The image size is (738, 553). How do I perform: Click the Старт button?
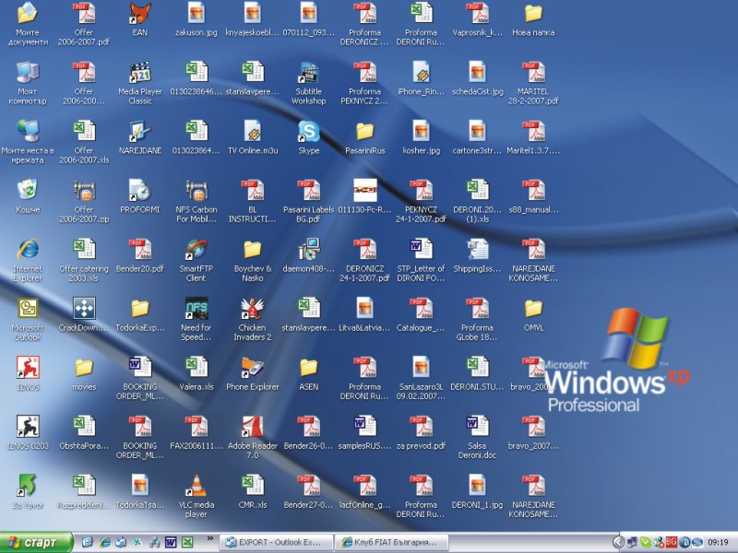pyautogui.click(x=37, y=542)
